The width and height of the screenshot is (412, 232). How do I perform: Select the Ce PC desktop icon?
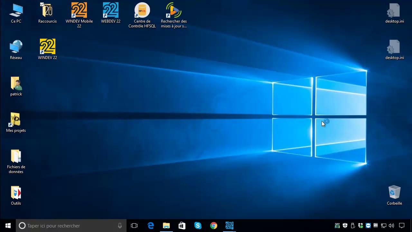(x=16, y=13)
